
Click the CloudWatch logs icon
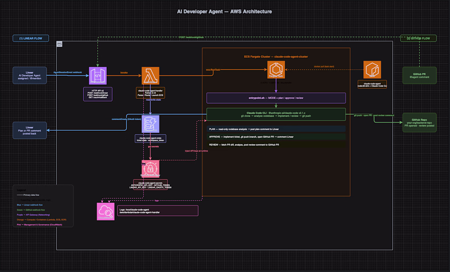click(x=106, y=211)
